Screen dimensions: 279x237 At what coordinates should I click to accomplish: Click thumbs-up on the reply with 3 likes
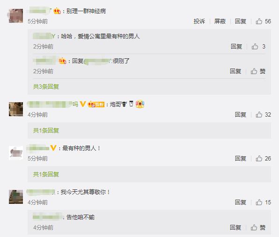(x=258, y=47)
